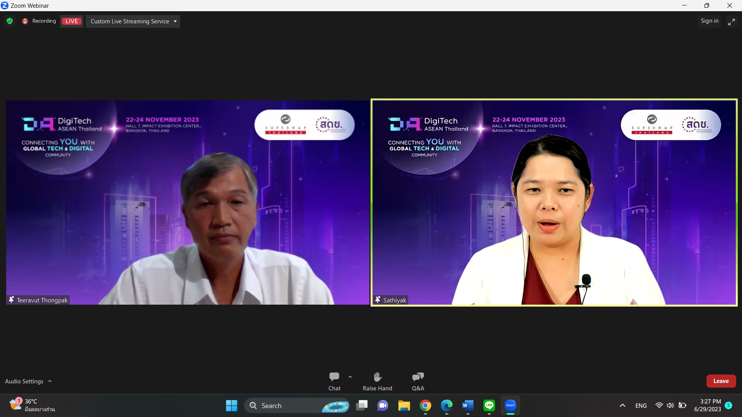
Task: Click the Sign in button
Action: click(710, 21)
